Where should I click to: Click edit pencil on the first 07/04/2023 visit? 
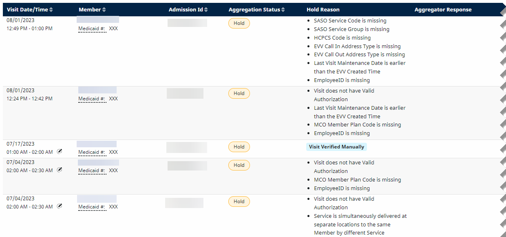click(x=60, y=170)
